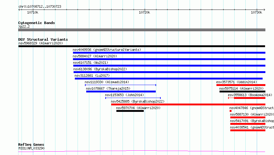Click the small red nsv4047846 variant square
This screenshot has height=155, width=274.
(x=231, y=111)
